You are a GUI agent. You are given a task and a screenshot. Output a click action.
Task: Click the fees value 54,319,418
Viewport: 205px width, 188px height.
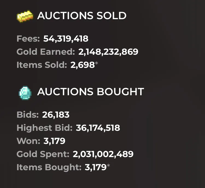coord(66,39)
